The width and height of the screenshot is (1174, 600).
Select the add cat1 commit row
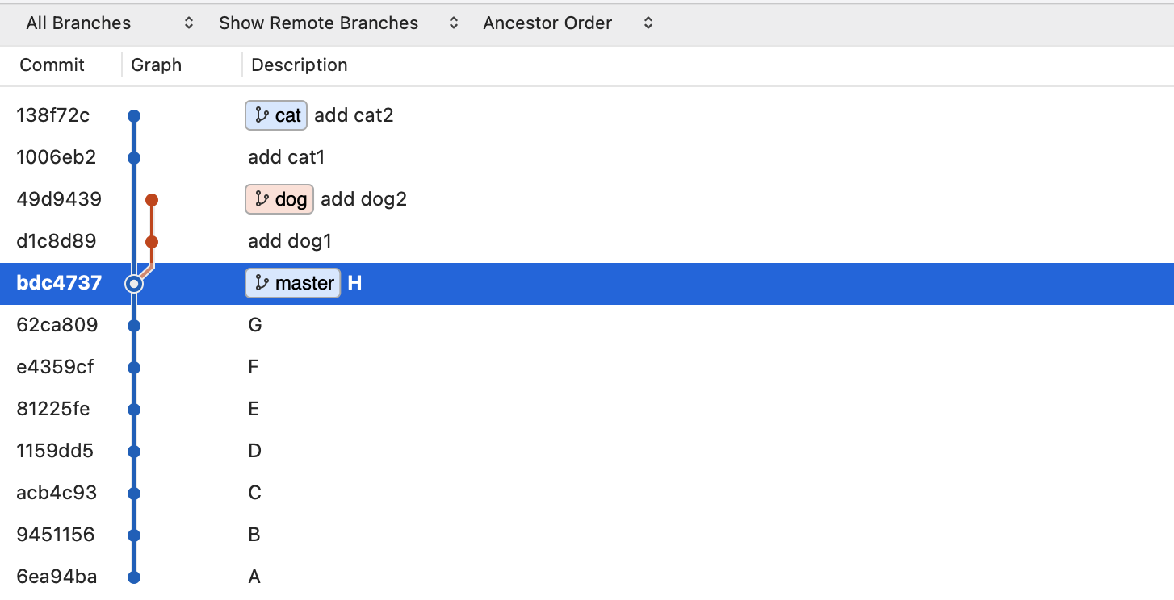click(587, 157)
